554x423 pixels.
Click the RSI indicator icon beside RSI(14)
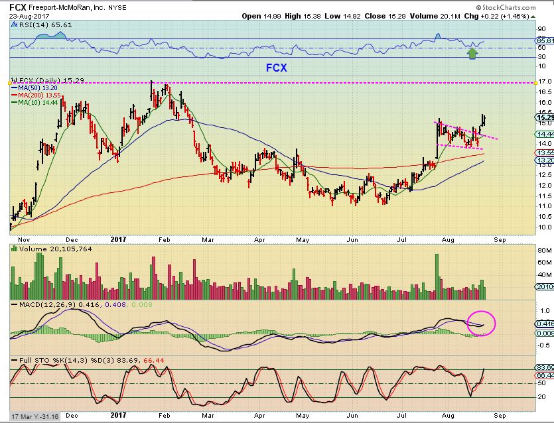(x=14, y=25)
